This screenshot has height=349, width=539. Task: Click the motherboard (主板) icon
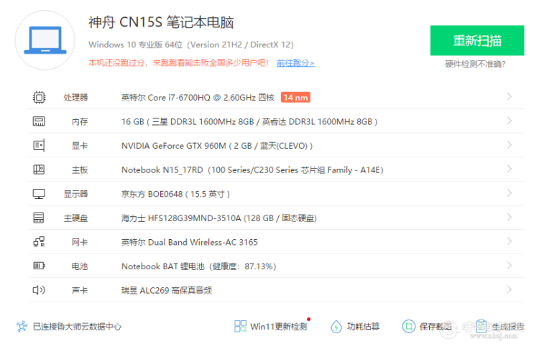pos(39,170)
